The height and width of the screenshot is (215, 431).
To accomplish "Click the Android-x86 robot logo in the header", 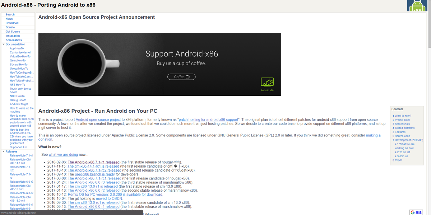I will click(417, 6).
